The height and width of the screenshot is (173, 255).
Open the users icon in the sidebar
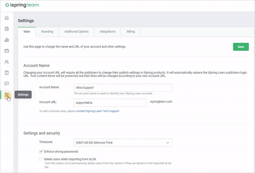7,62
